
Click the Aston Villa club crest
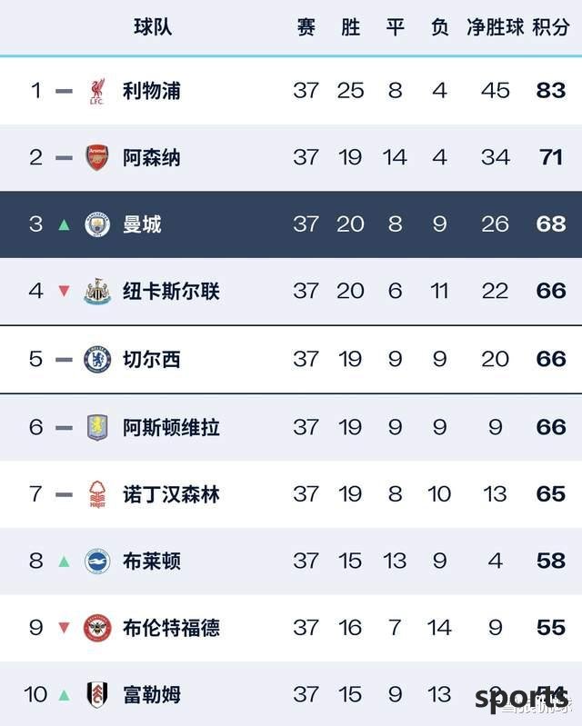(x=97, y=427)
